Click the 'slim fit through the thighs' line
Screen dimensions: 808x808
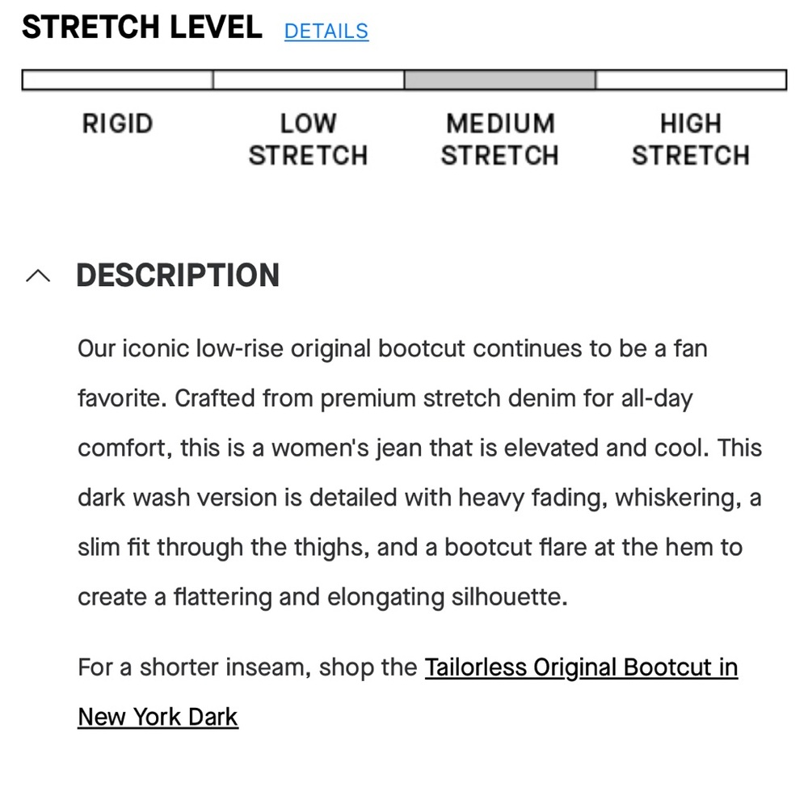click(410, 547)
